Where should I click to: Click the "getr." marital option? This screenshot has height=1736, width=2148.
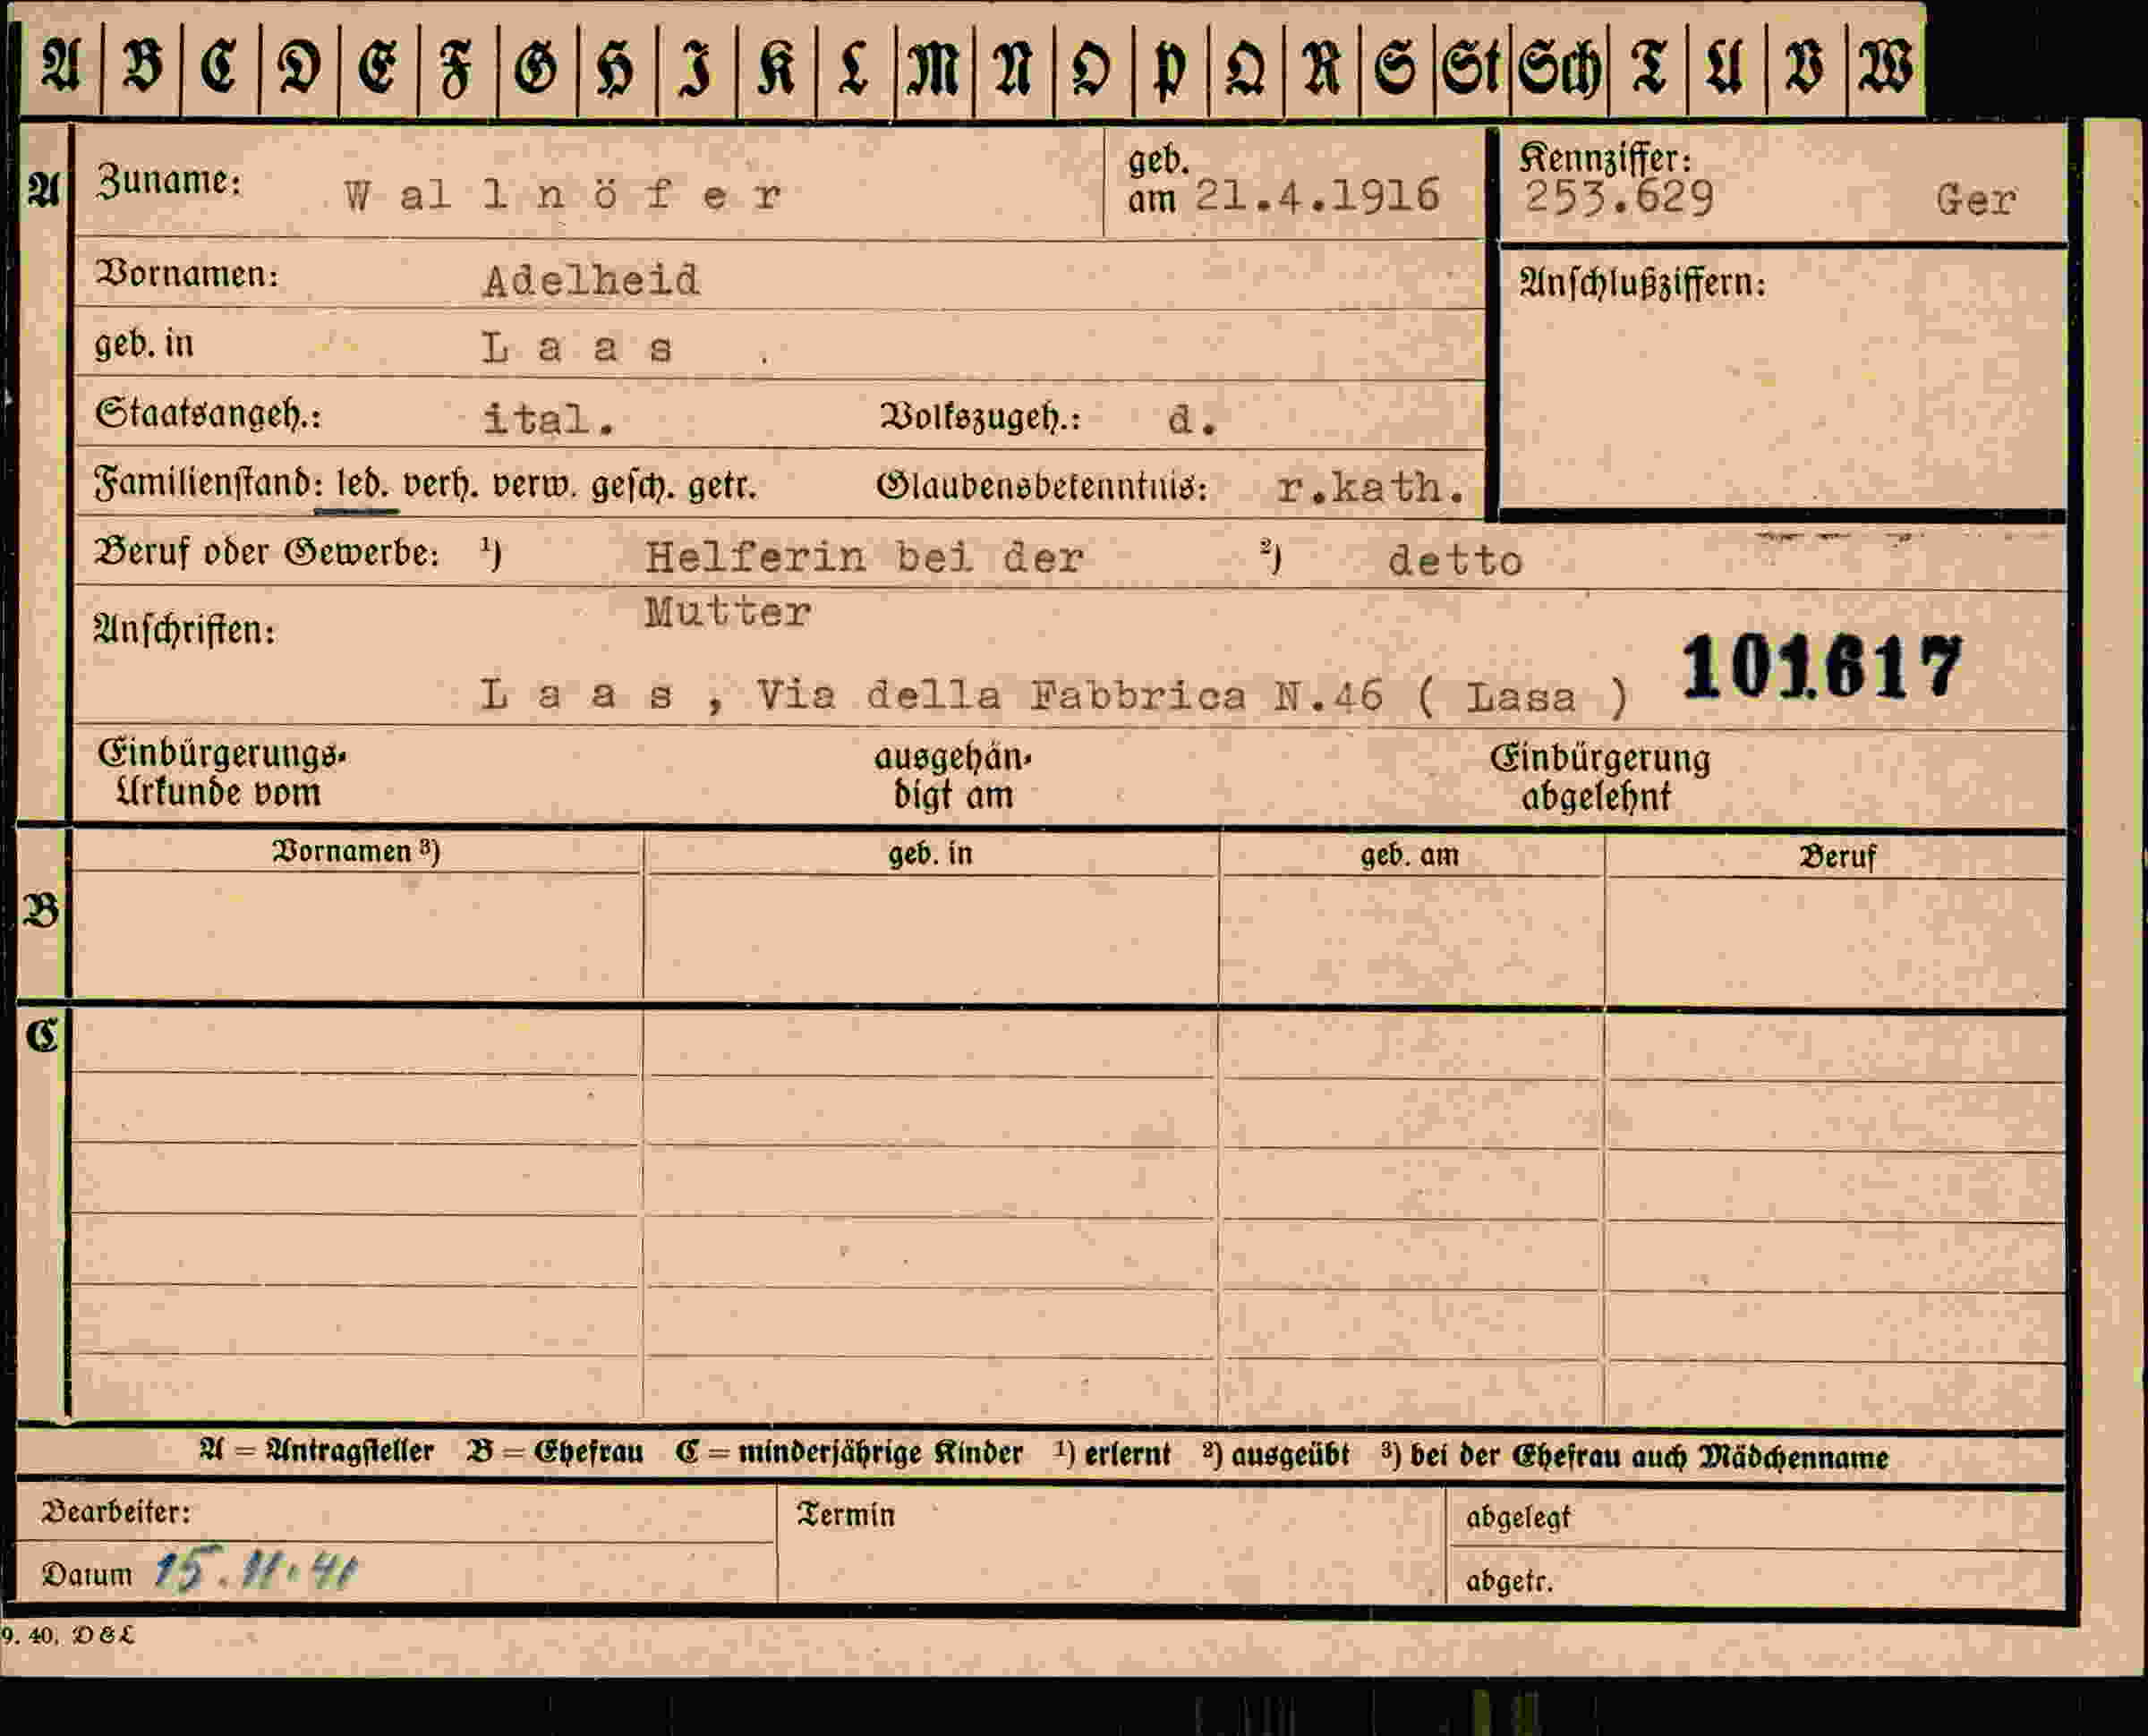coord(722,487)
